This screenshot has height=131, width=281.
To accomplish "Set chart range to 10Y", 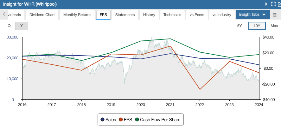I will (257, 26).
